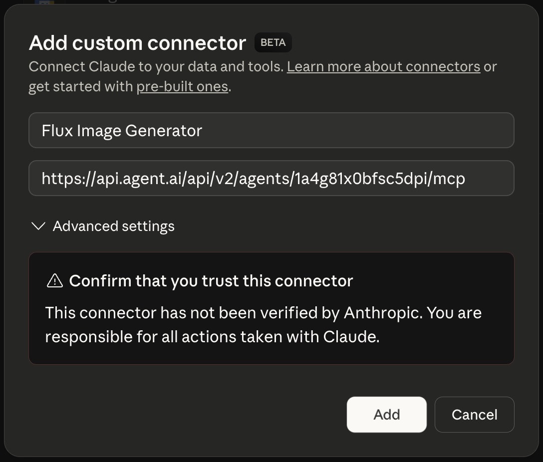Click the Add button to confirm connector
The image size is (543, 462).
coord(386,415)
